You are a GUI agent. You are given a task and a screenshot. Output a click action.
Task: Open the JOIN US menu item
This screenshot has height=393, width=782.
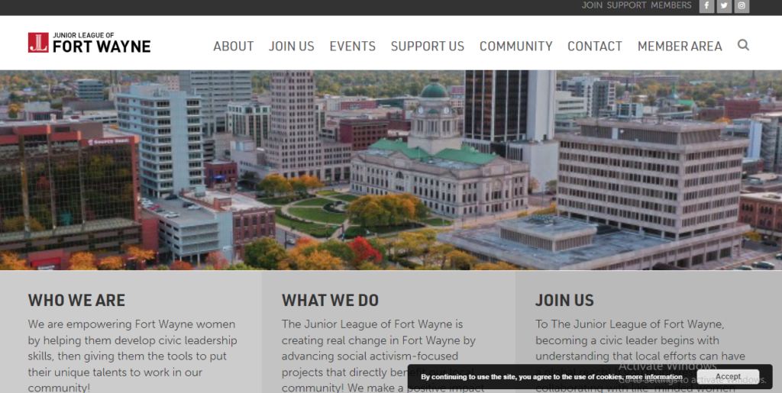(292, 47)
